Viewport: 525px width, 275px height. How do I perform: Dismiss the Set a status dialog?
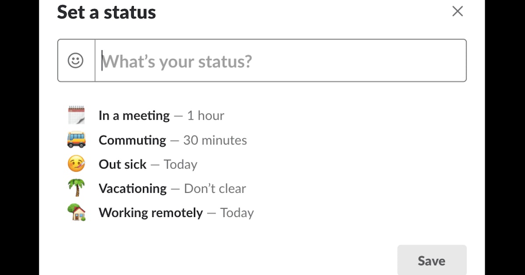click(457, 12)
